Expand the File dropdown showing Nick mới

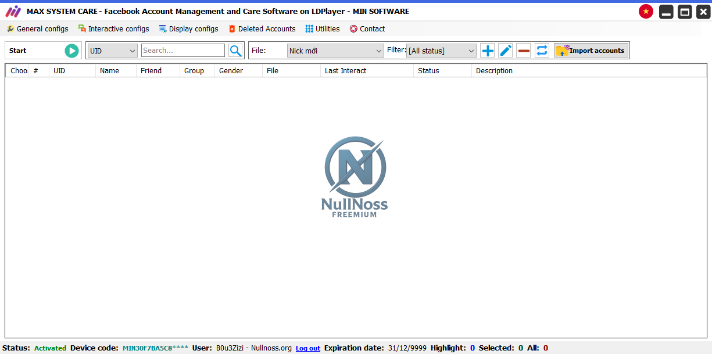335,51
